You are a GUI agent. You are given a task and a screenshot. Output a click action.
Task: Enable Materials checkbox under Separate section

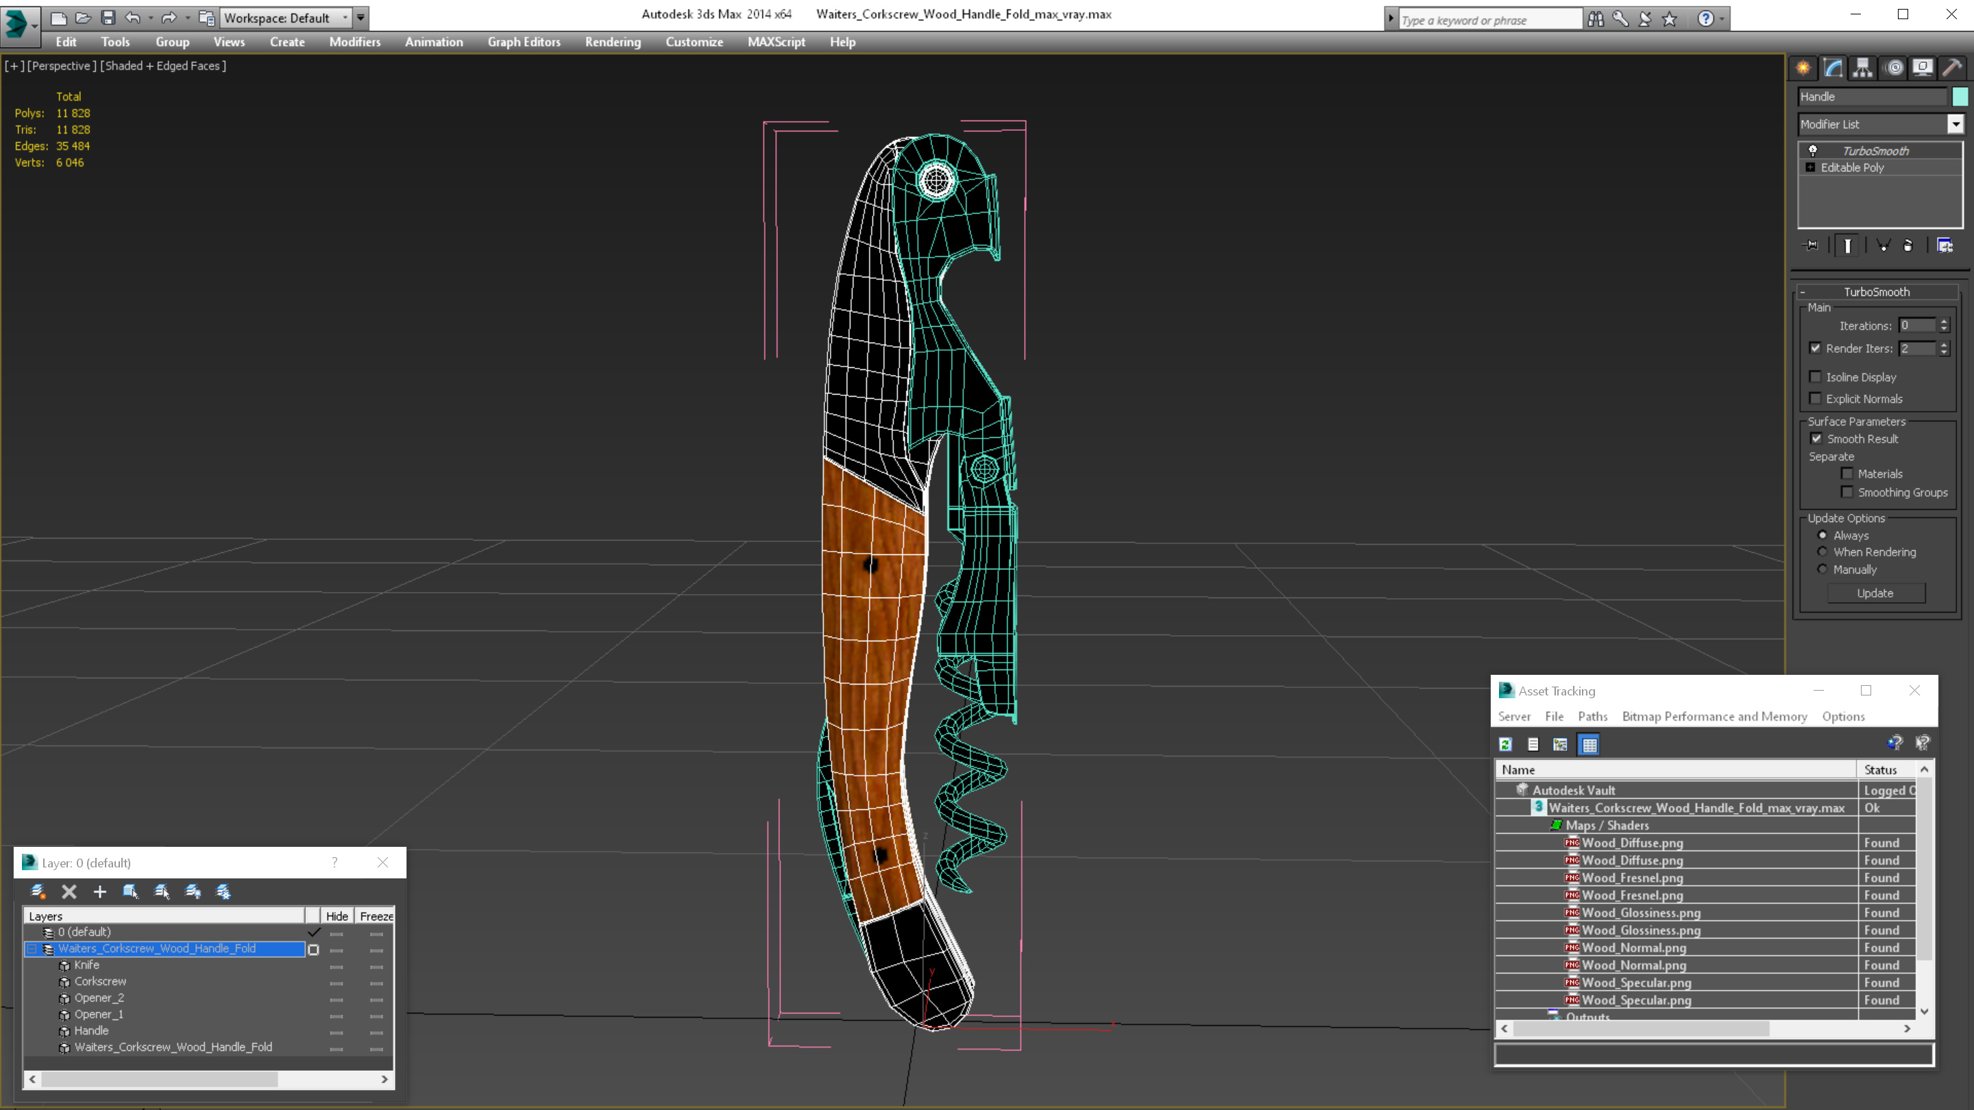click(1848, 473)
